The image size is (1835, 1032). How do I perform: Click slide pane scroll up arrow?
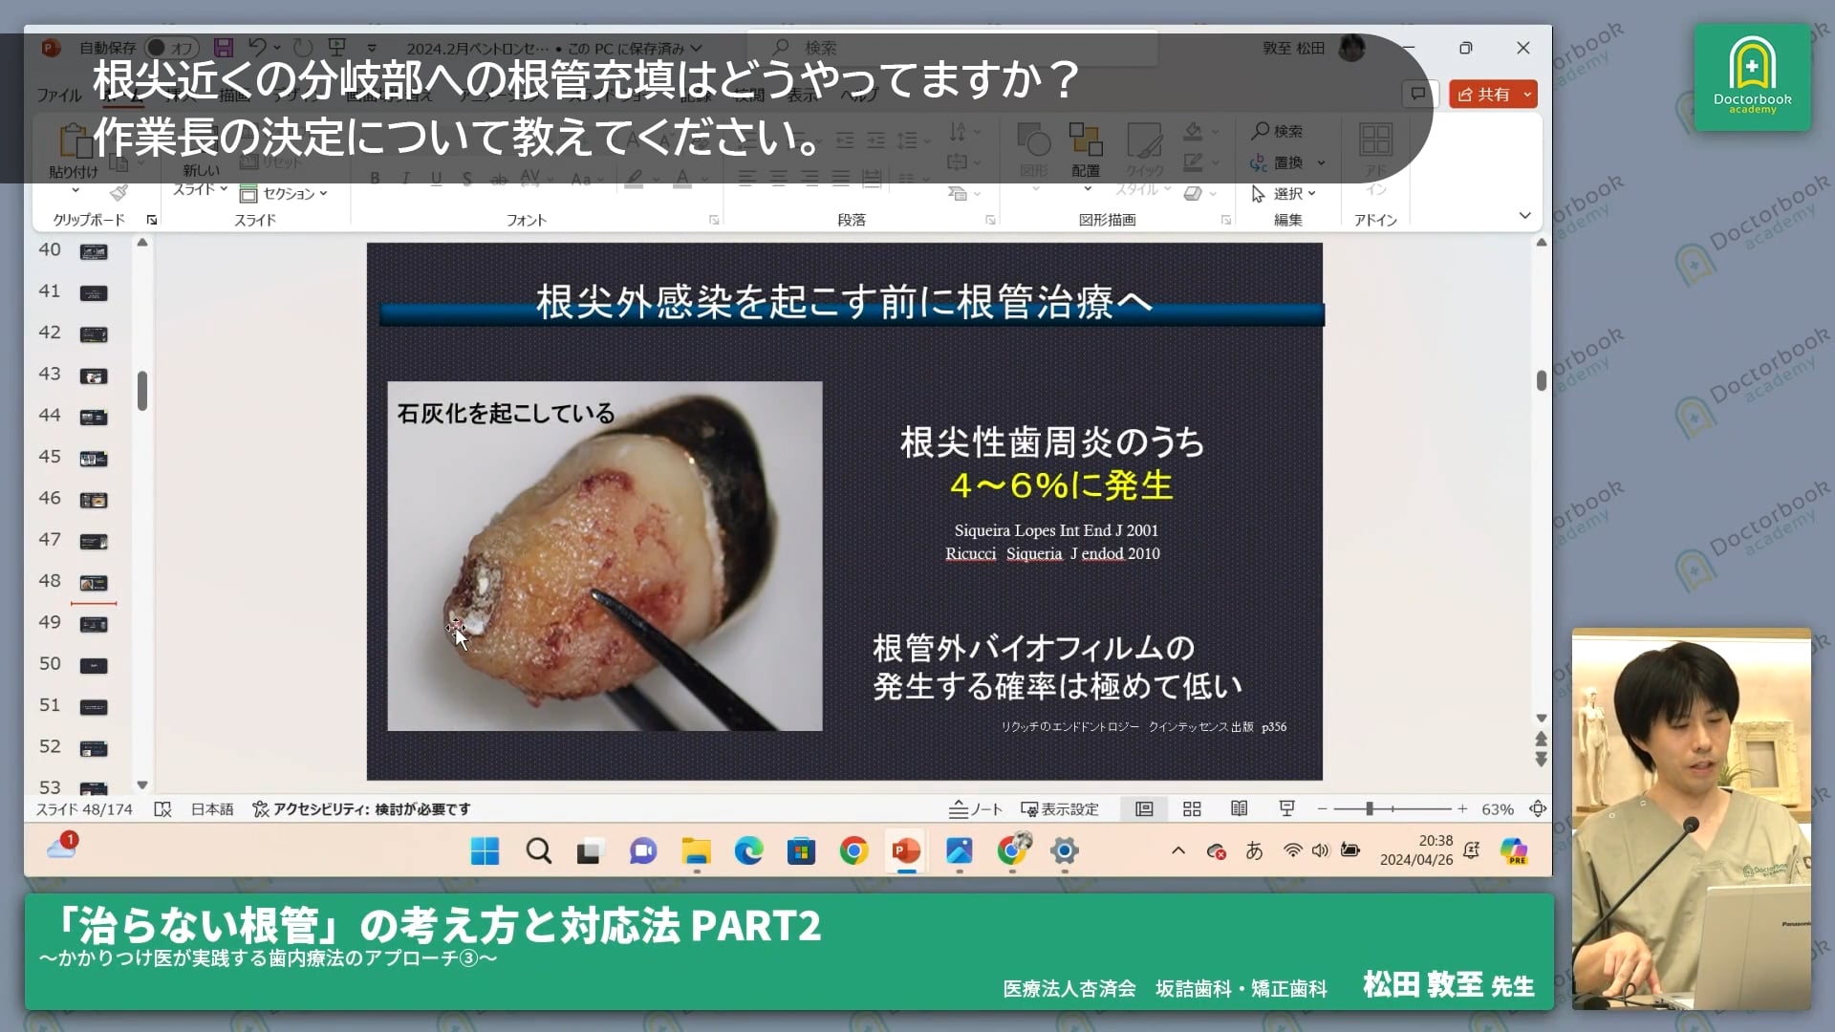pos(1541,243)
